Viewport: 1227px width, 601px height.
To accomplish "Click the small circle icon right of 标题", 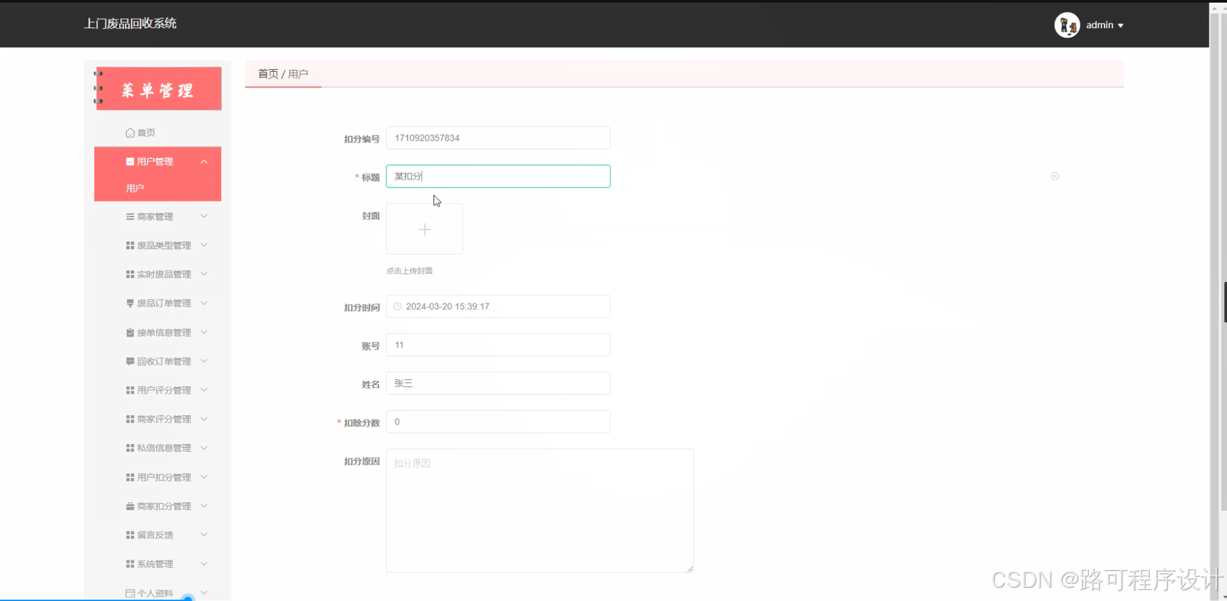I will pos(1054,176).
